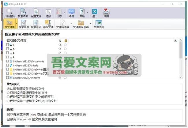Select 只比较相同源目录中的文件 radio option
This screenshot has height=128, width=188.
tap(8, 93)
